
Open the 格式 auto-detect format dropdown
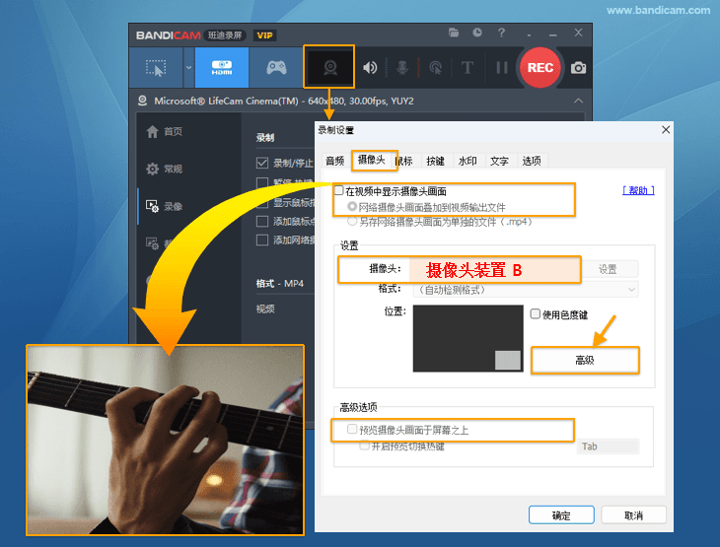click(x=526, y=290)
